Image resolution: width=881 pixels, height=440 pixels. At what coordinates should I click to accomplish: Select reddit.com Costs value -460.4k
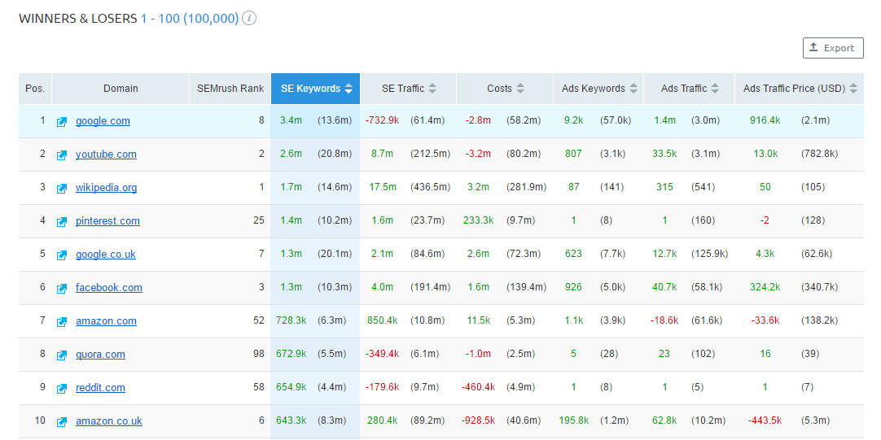tap(478, 388)
